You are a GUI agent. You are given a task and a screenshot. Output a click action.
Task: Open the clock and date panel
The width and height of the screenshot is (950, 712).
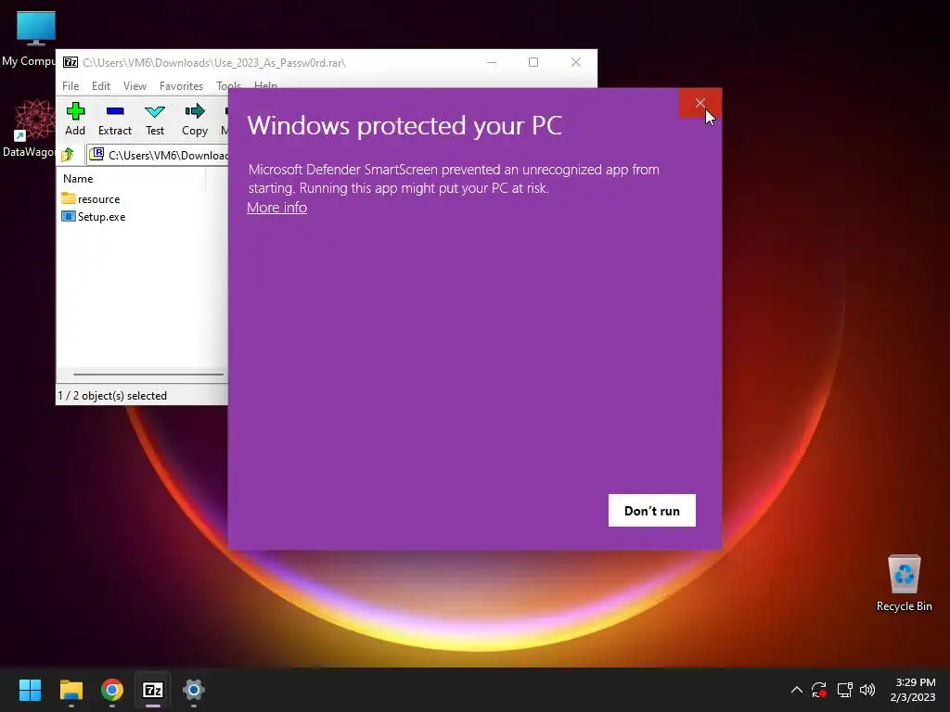pos(913,690)
